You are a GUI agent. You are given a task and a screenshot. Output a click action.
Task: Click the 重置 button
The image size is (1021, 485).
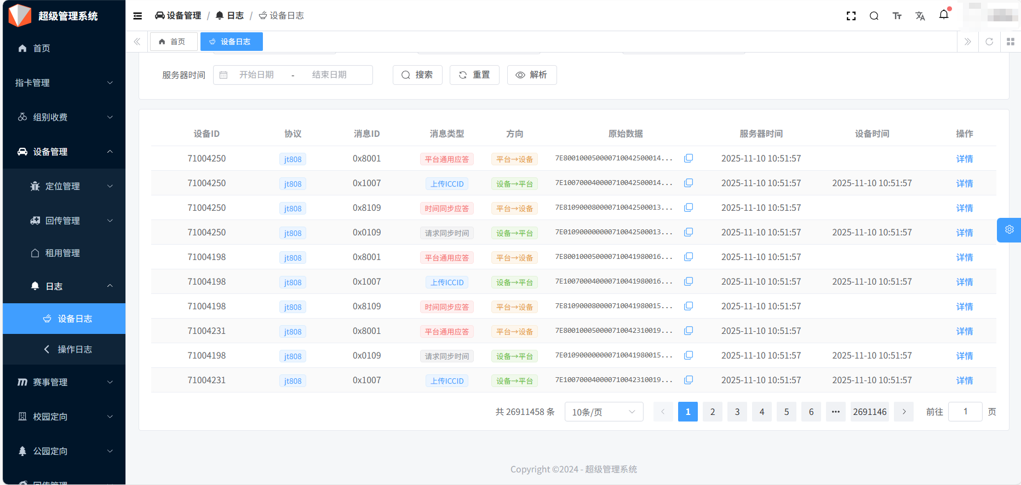coord(474,75)
